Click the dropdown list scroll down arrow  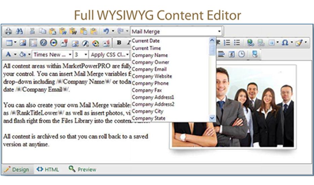212,118
